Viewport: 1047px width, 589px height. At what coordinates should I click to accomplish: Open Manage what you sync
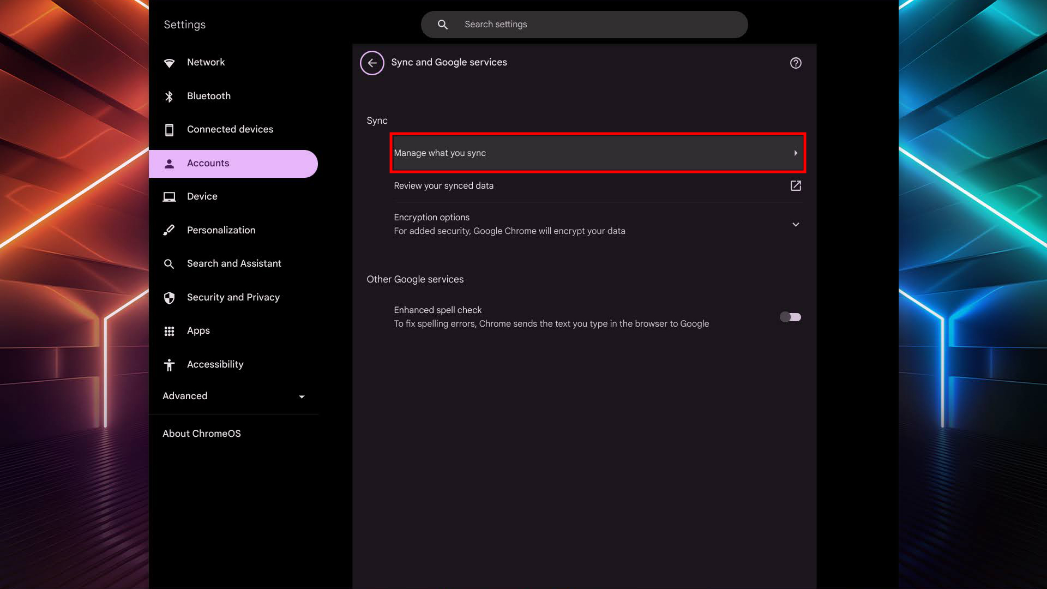pyautogui.click(x=598, y=153)
